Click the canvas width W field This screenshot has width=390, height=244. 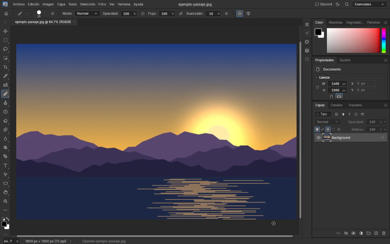337,84
